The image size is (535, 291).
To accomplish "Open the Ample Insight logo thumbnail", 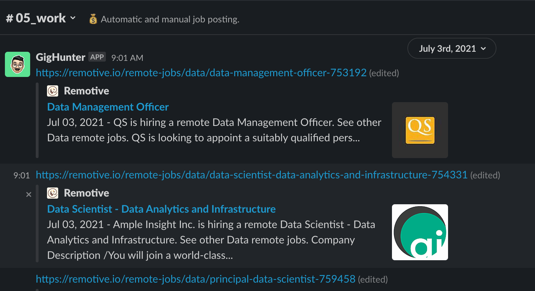I will pyautogui.click(x=420, y=232).
